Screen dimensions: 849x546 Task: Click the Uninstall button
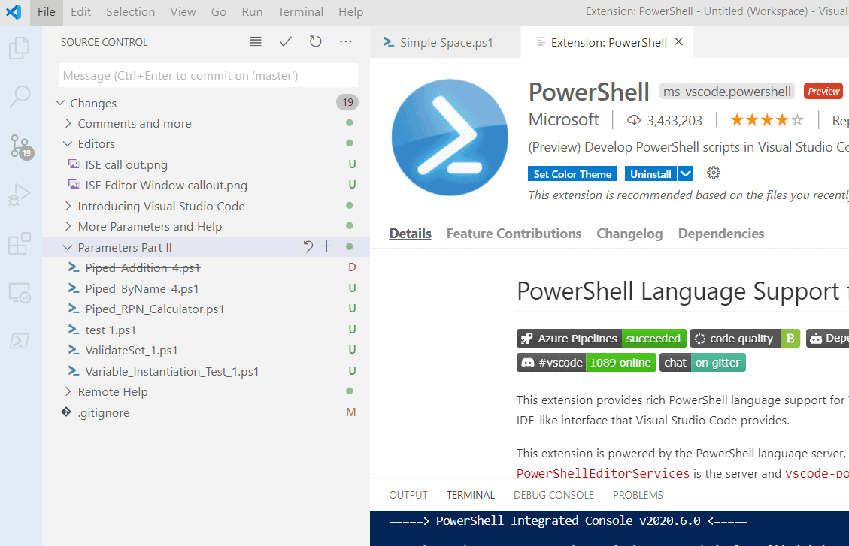(x=650, y=173)
